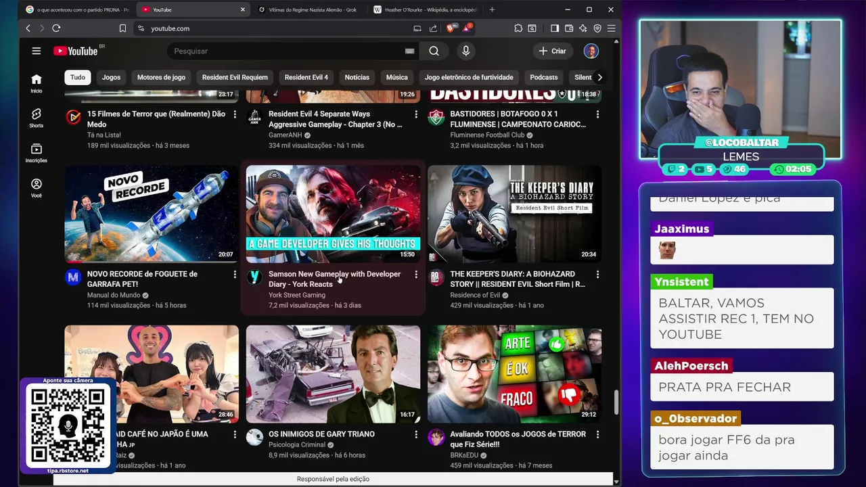Open options for Avaliando TODOS os JOGOS video
Screen dimensions: 866x487
click(x=597, y=434)
